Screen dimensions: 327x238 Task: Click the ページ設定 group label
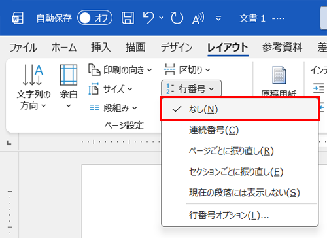pyautogui.click(x=124, y=126)
